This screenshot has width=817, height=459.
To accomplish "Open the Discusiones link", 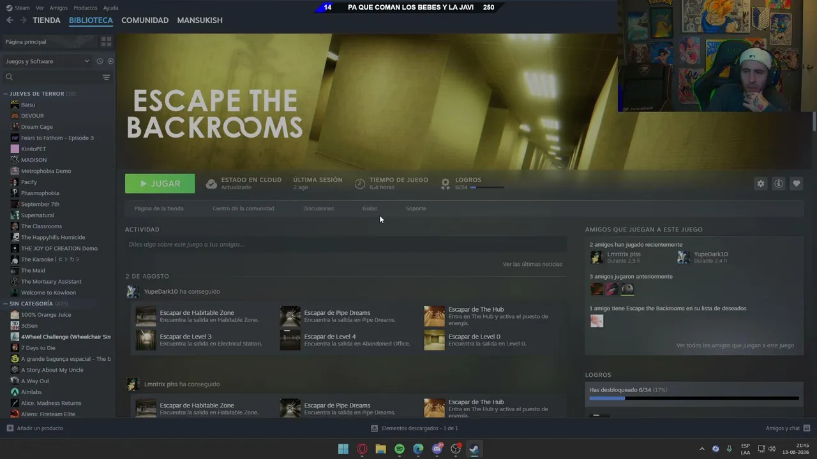I will 319,208.
